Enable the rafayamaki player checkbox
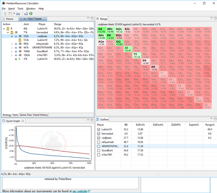 pyautogui.click(x=99, y=142)
